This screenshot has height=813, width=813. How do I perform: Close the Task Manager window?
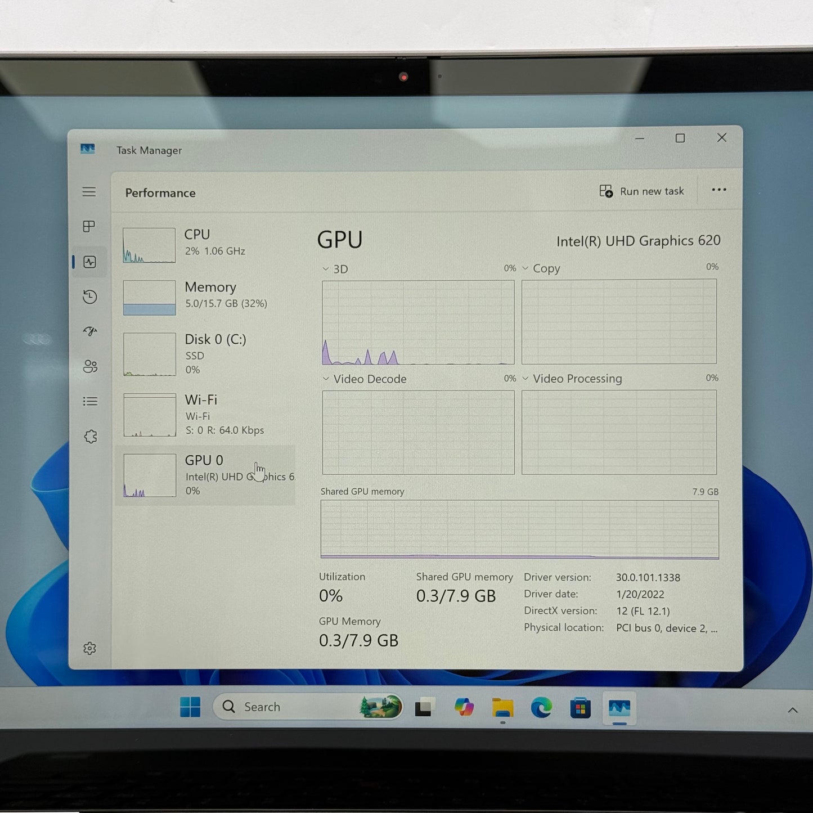pyautogui.click(x=722, y=138)
